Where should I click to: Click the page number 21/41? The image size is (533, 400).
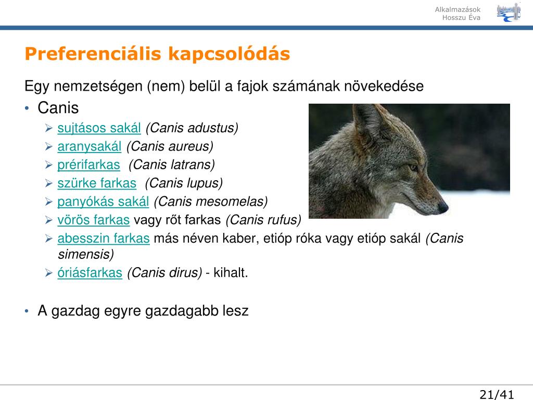497,394
